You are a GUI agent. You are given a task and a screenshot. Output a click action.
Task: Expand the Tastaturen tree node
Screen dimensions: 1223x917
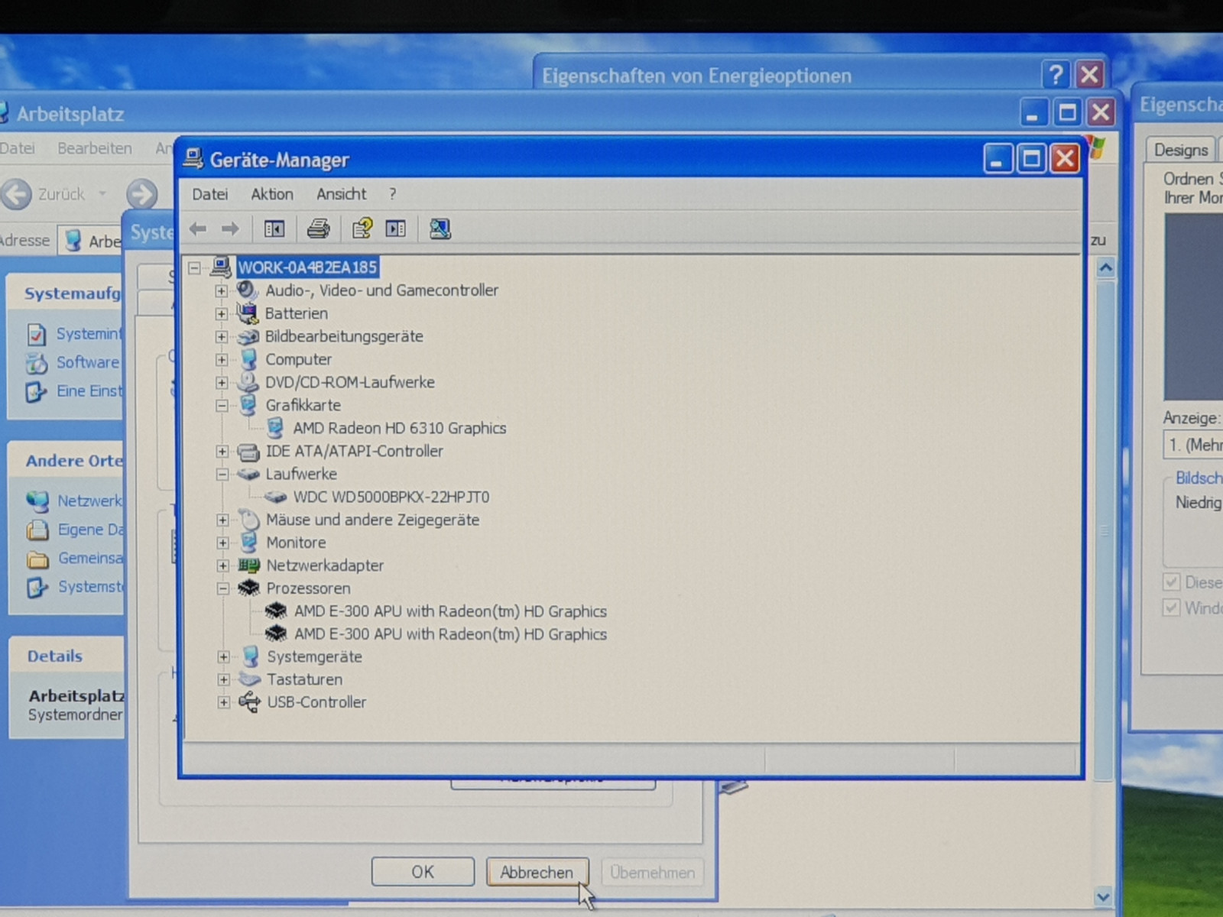223,679
